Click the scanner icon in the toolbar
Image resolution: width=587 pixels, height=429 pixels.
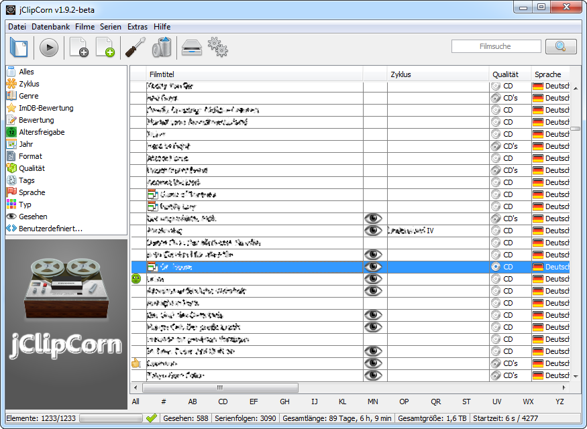[x=191, y=48]
